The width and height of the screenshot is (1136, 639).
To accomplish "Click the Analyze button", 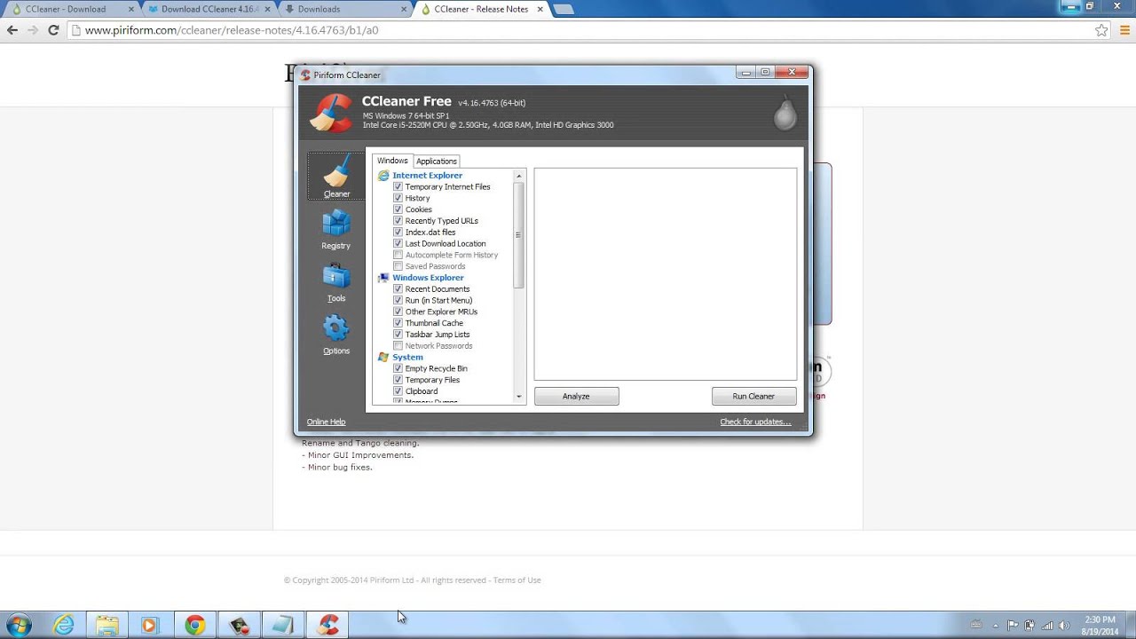I will pos(576,397).
